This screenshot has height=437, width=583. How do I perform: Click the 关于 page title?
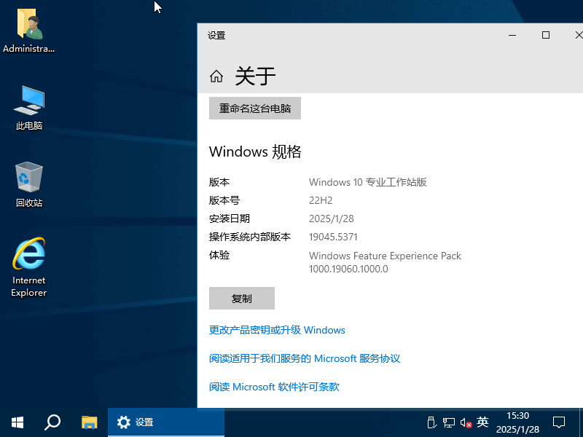click(255, 76)
